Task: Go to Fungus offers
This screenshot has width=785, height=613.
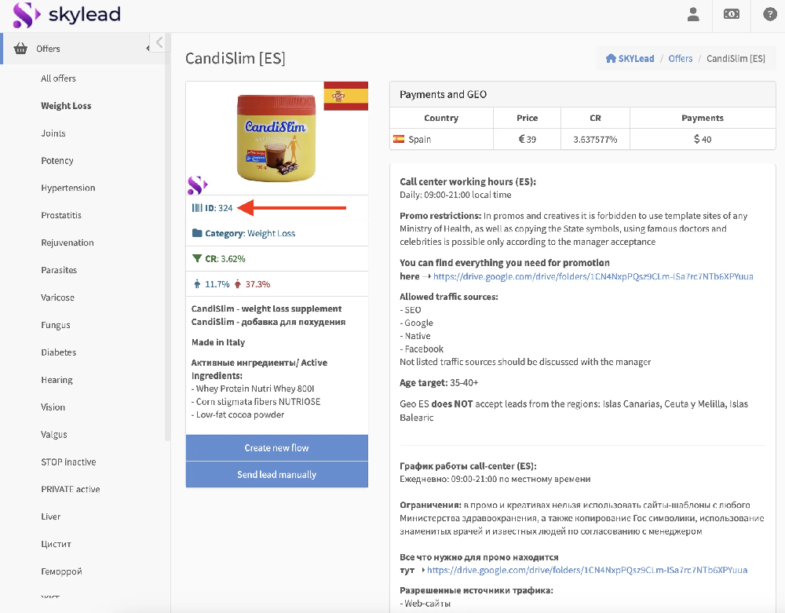Action: tap(56, 325)
